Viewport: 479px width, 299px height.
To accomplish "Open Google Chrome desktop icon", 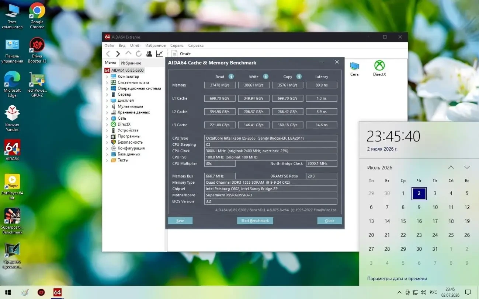I will click(37, 16).
